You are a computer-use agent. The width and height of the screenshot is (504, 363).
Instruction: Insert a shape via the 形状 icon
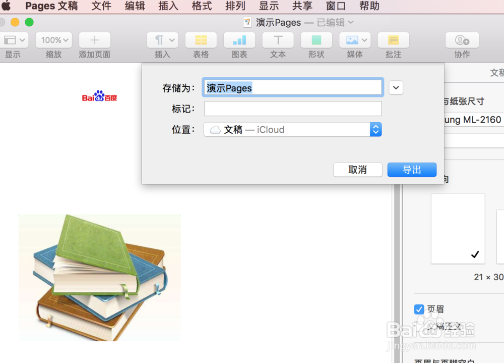[316, 40]
